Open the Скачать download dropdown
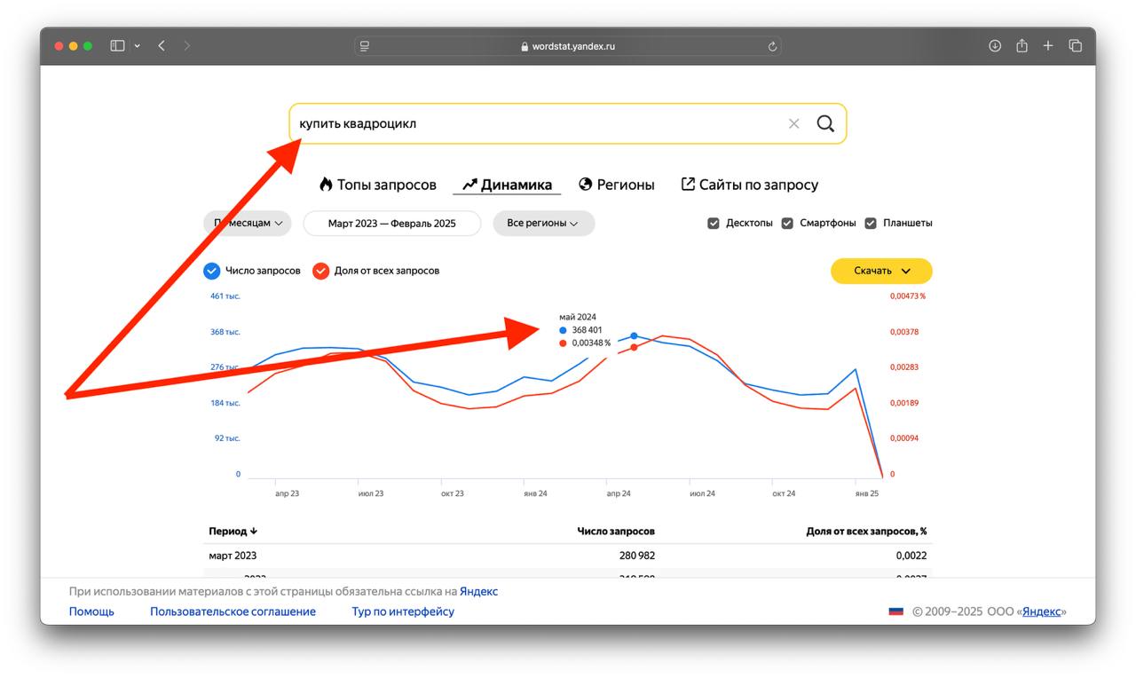The height and width of the screenshot is (678, 1136). [x=881, y=271]
